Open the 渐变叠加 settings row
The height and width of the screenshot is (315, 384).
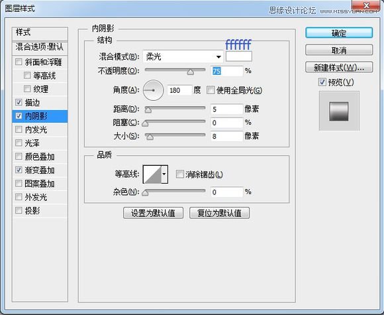(x=40, y=170)
